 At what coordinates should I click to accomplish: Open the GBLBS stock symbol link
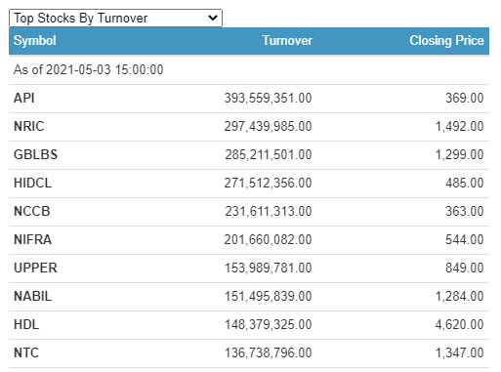coord(35,154)
